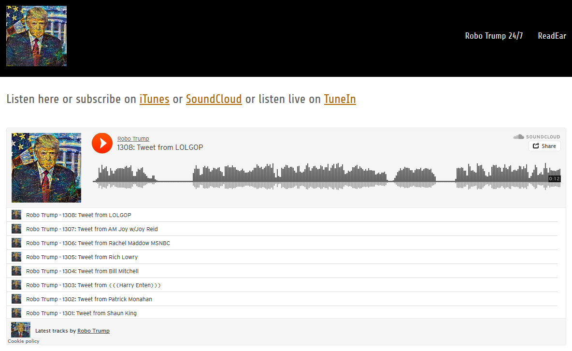Open the Cookie policy link
Screen dimensions: 572x351
pos(23,341)
